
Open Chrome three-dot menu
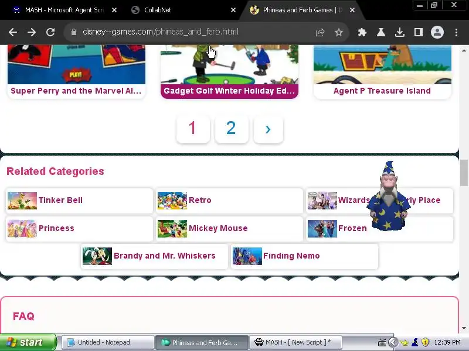[x=456, y=32]
